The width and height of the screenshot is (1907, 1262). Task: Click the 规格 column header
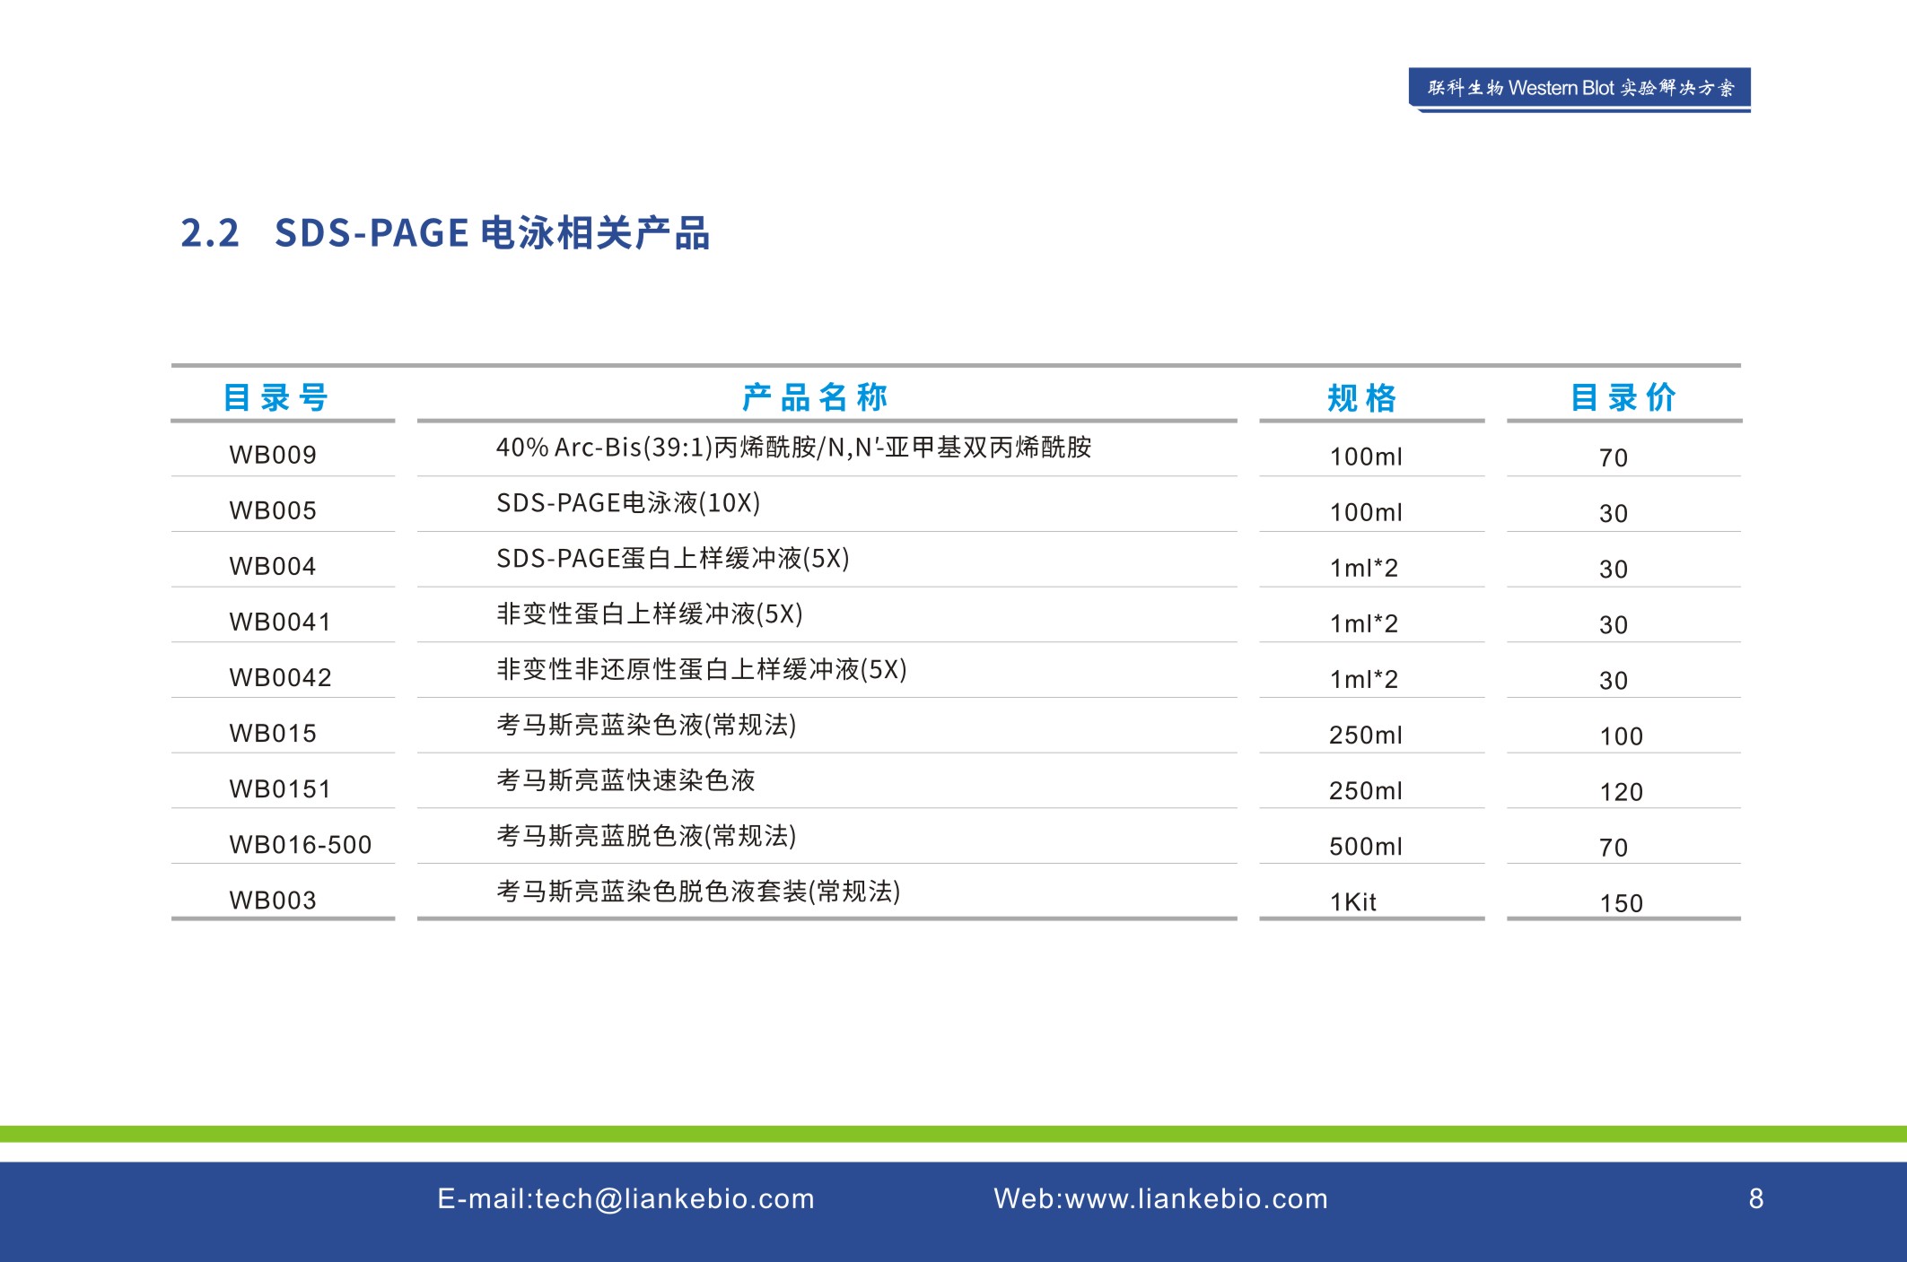tap(1362, 397)
